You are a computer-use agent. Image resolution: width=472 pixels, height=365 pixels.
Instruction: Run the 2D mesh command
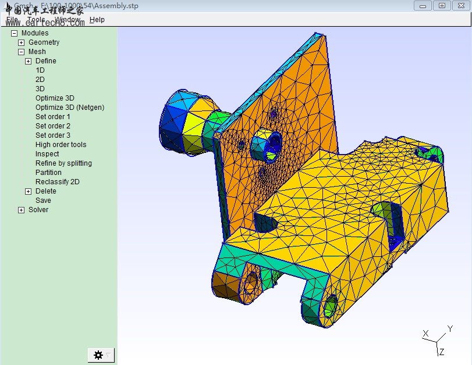40,80
